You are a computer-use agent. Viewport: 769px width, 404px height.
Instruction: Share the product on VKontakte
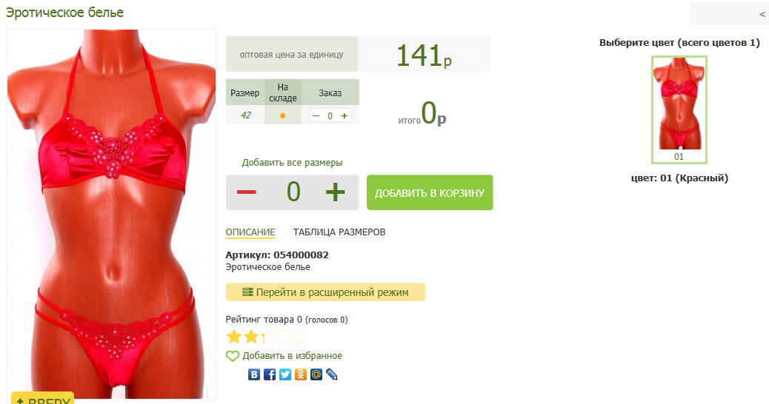[x=254, y=374]
